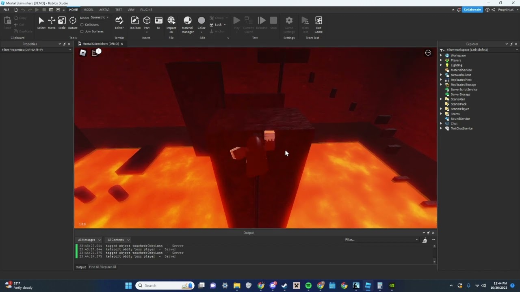520x292 pixels.
Task: Open the in-game chat icon
Action: [x=95, y=53]
